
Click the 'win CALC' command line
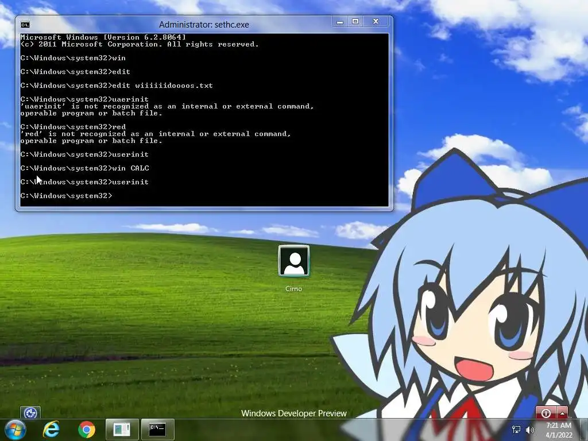(85, 168)
